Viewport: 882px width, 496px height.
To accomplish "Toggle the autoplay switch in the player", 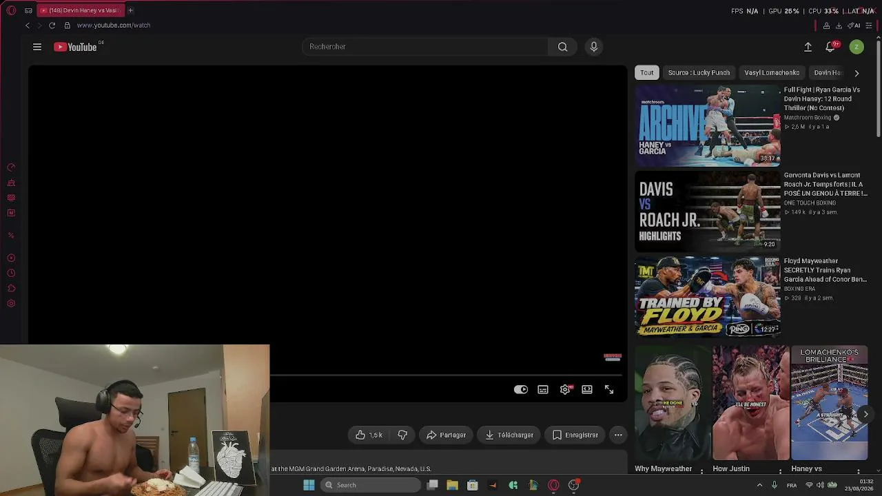I will pos(521,390).
